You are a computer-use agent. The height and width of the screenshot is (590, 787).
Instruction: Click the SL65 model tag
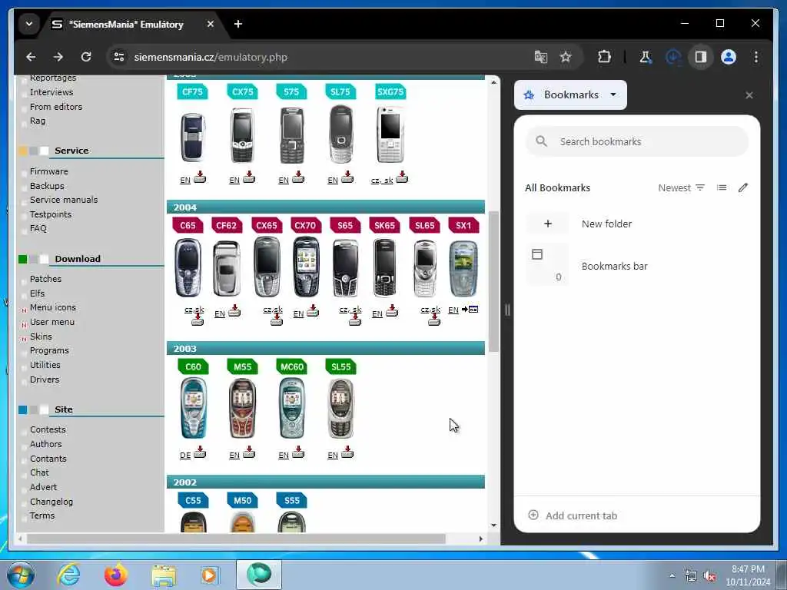point(424,225)
